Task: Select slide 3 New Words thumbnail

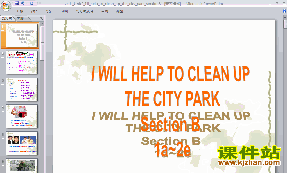Action: (x=22, y=89)
